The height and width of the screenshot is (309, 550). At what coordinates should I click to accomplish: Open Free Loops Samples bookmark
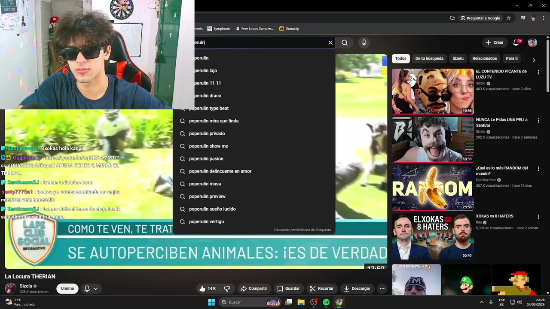pos(255,28)
